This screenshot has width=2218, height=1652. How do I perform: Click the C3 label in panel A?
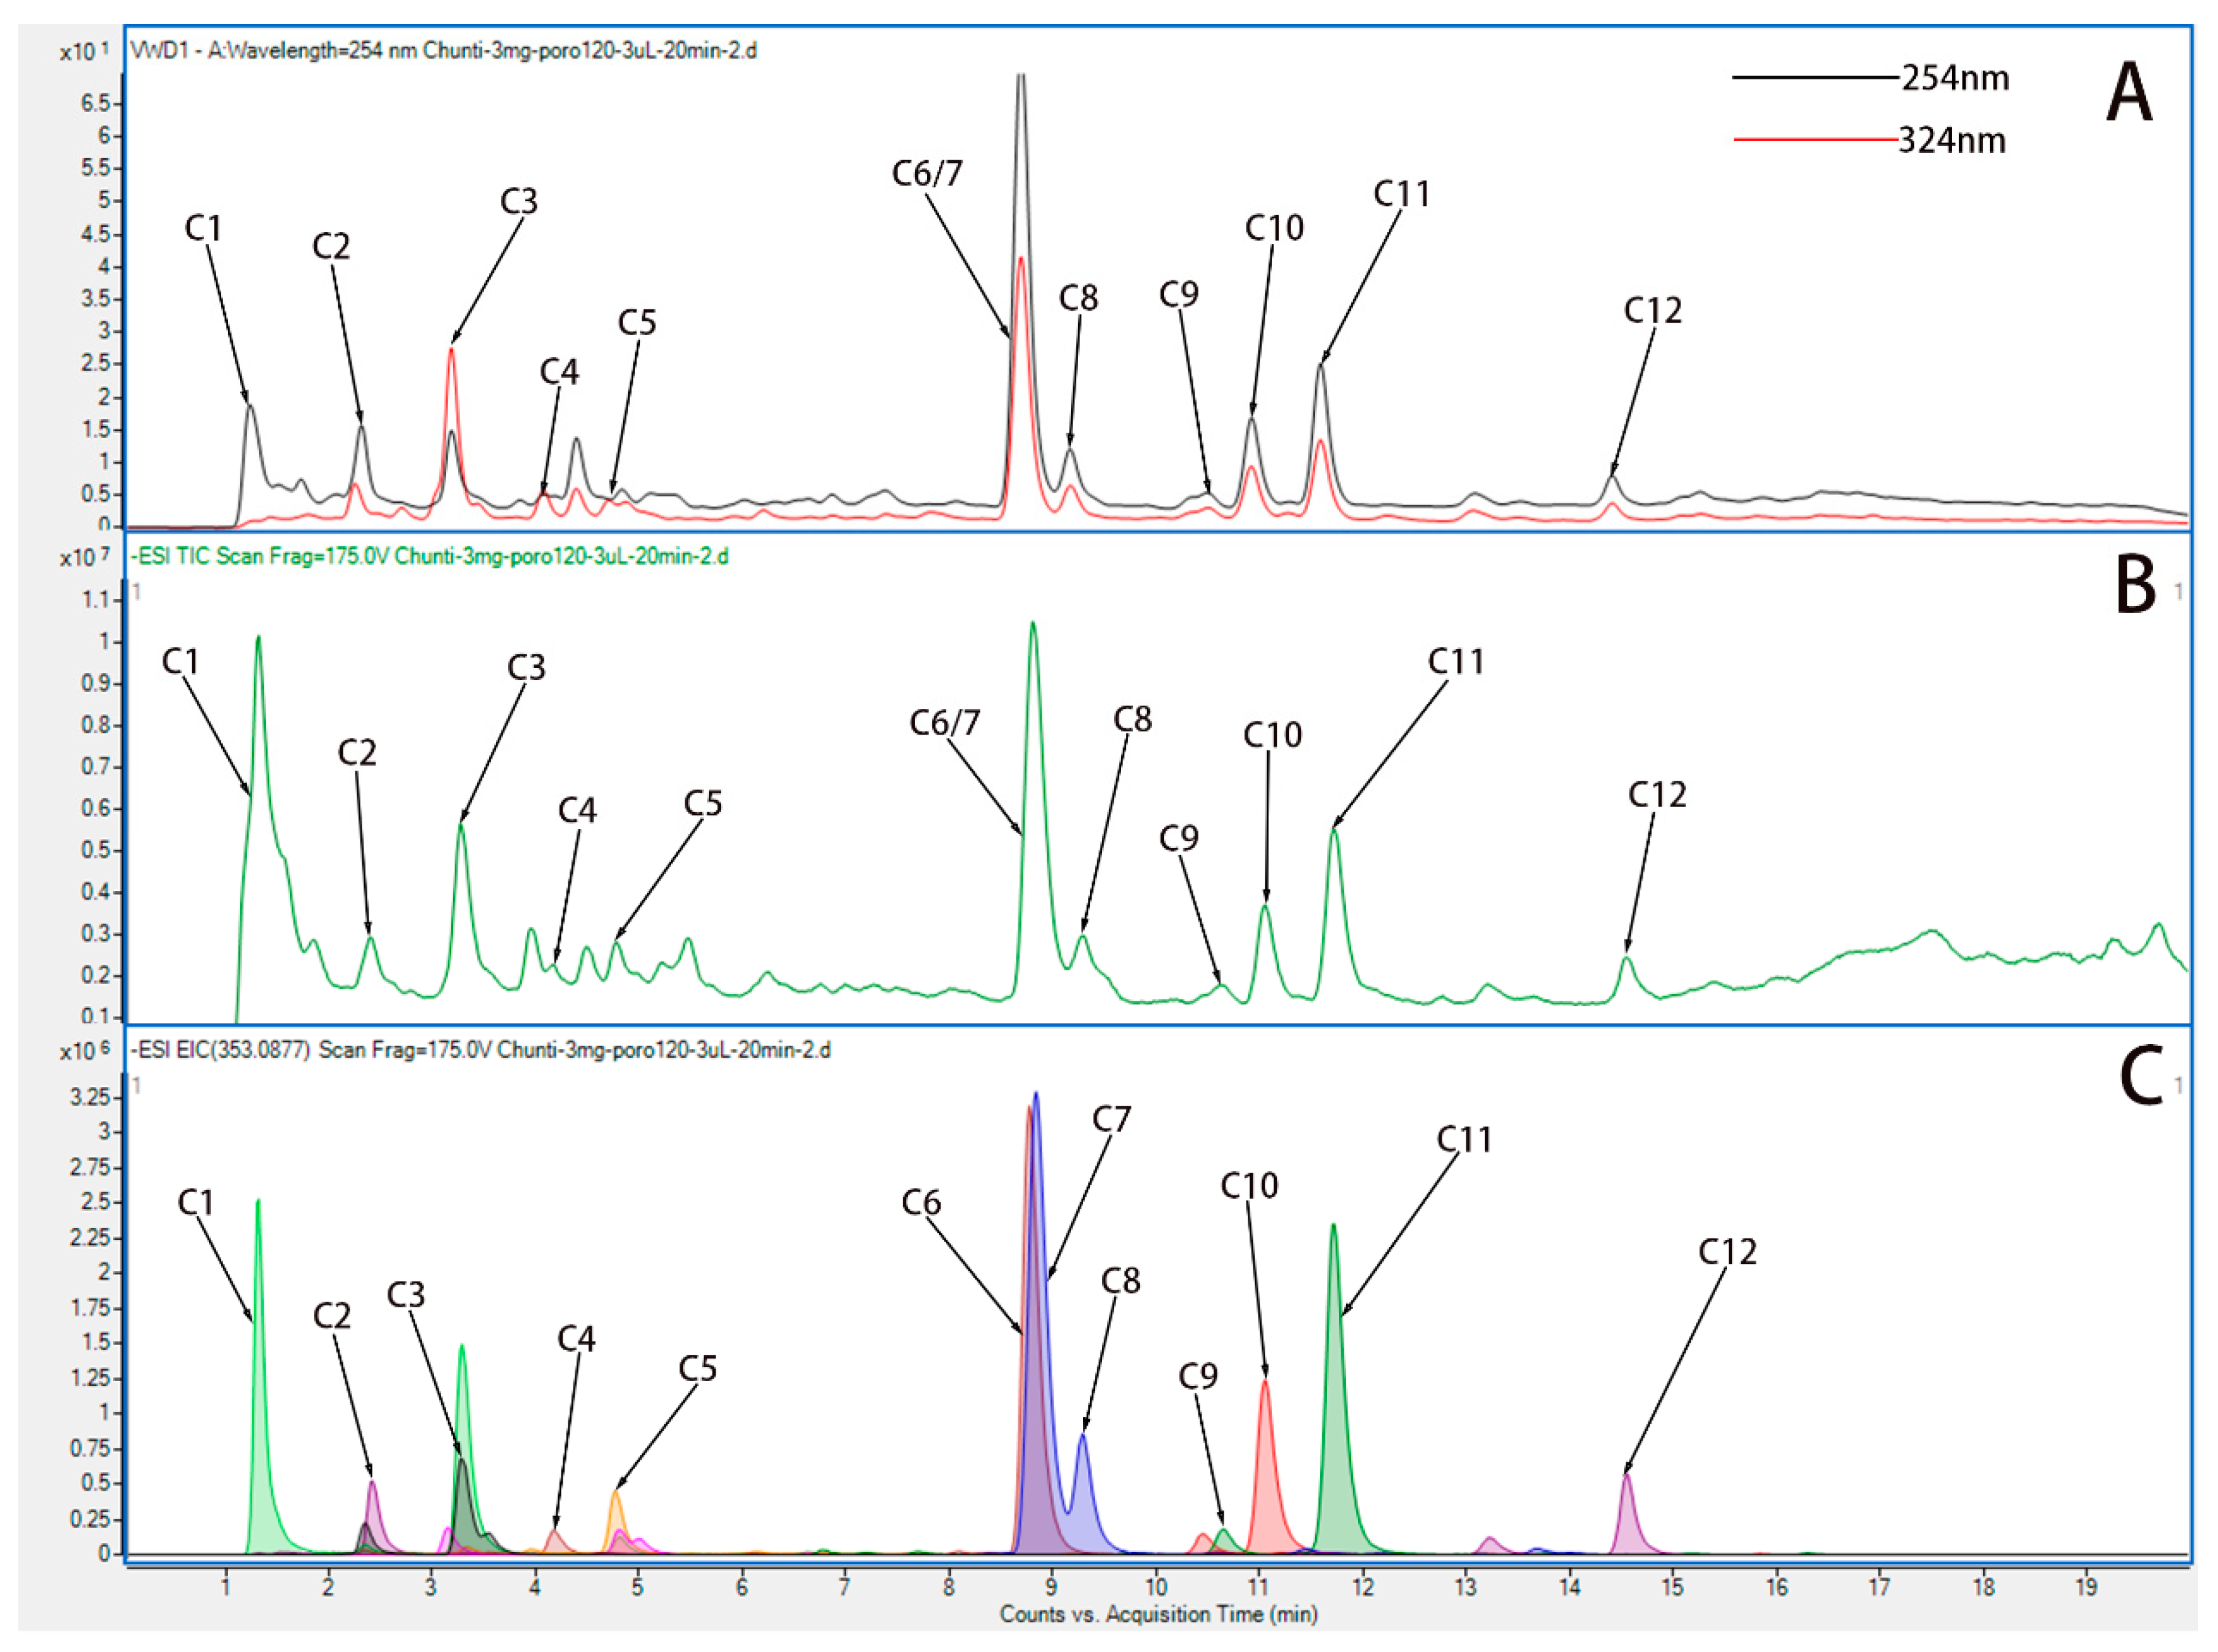click(518, 202)
